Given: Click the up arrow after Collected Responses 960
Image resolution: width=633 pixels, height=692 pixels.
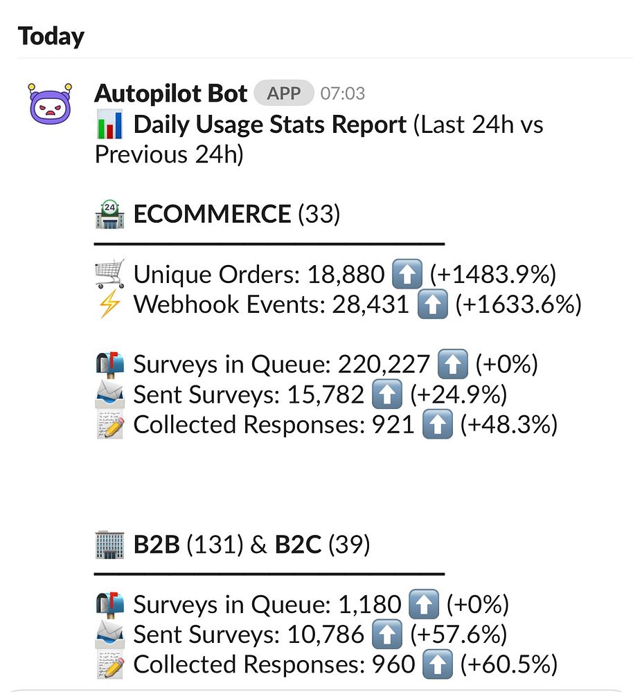Looking at the screenshot, I should coord(437,664).
